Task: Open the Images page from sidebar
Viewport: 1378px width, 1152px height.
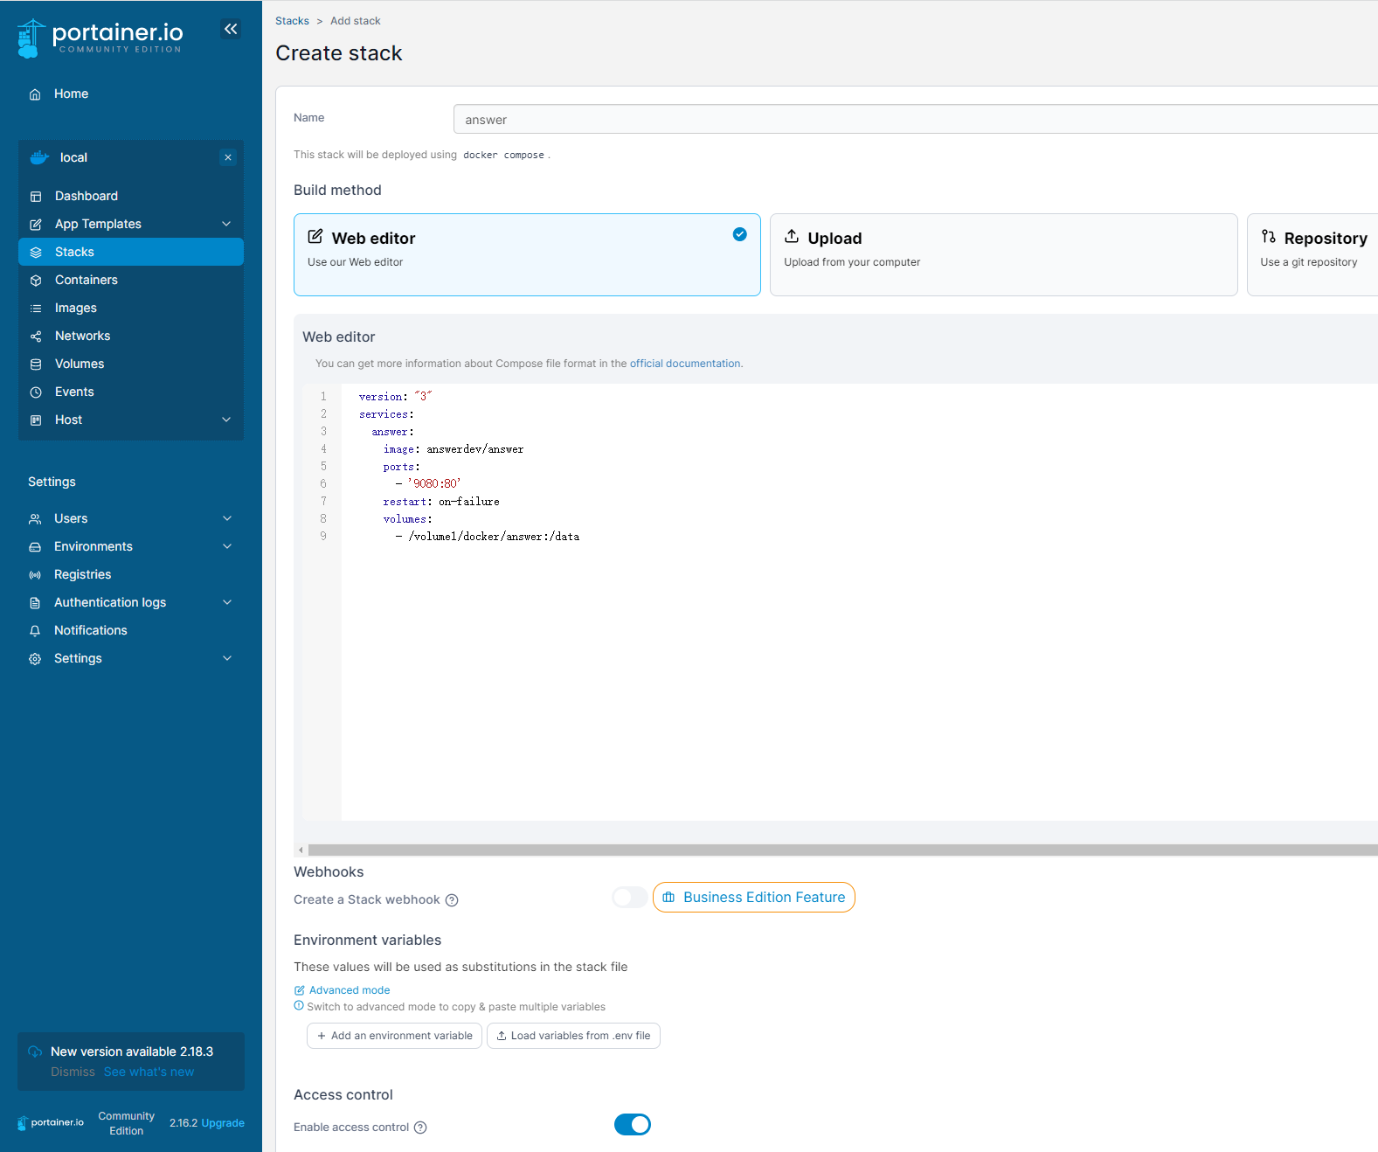Action: pos(76,308)
